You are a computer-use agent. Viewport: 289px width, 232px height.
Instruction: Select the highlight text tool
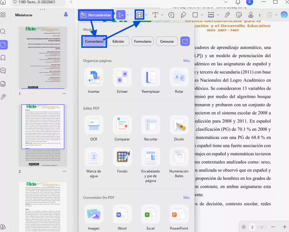(139, 15)
